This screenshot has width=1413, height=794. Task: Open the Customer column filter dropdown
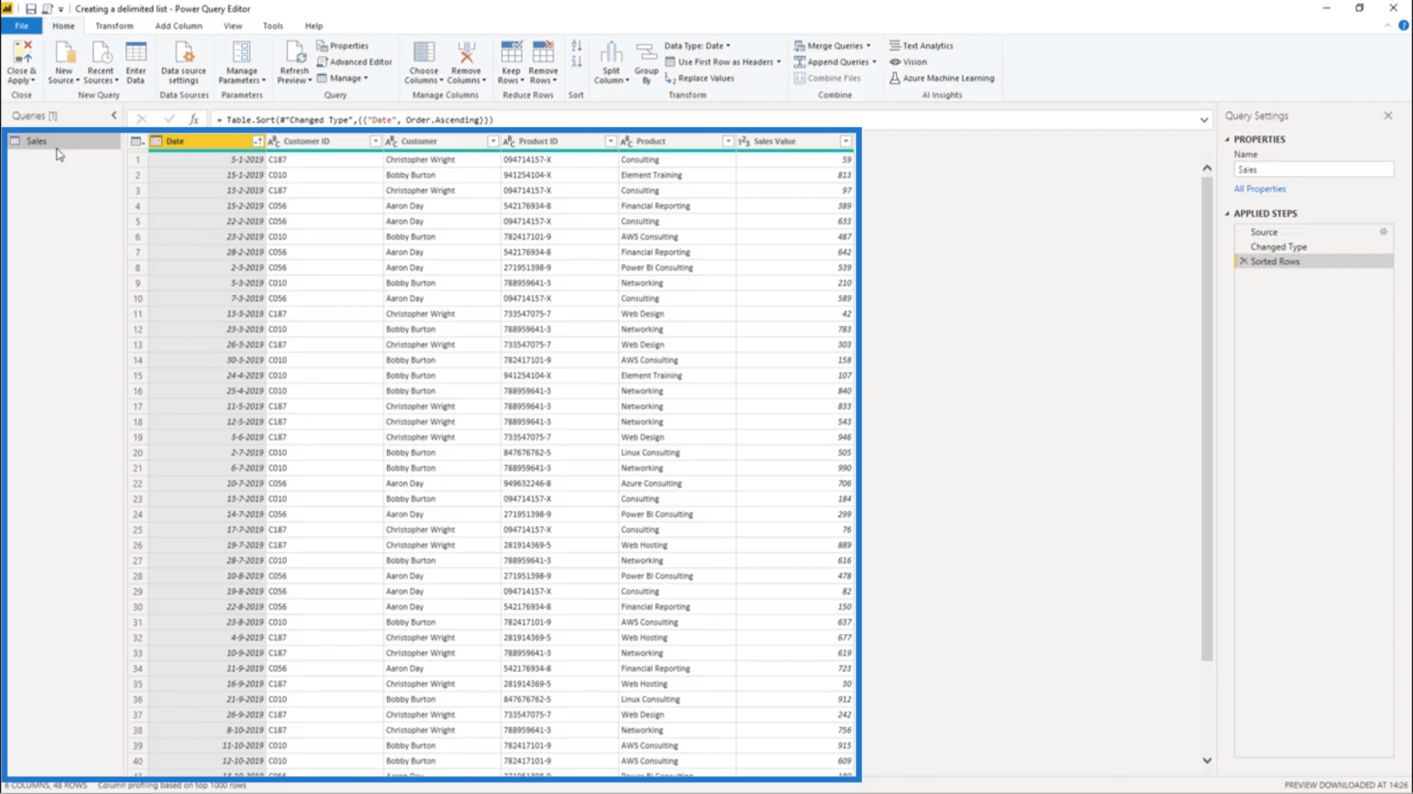(493, 141)
